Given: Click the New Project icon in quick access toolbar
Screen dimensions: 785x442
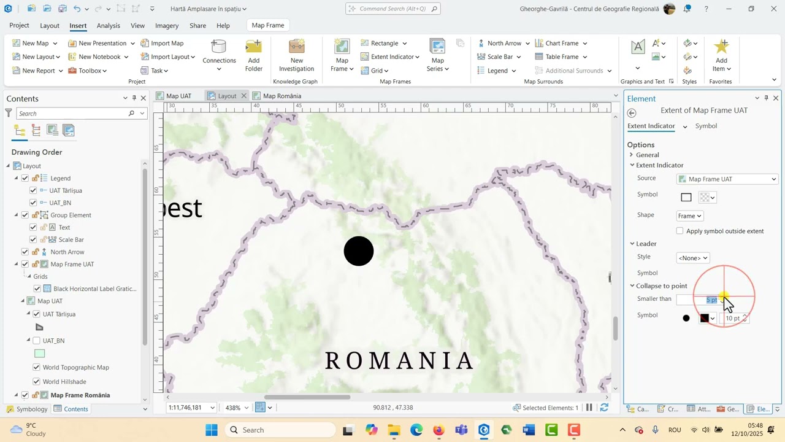Looking at the screenshot, I should [31, 9].
